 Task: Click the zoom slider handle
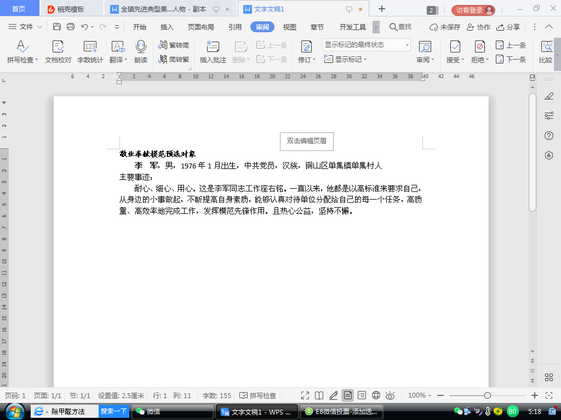(487, 395)
